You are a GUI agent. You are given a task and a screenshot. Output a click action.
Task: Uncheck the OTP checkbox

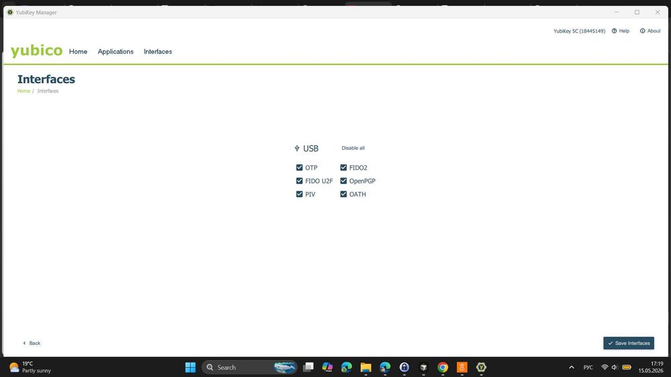pyautogui.click(x=299, y=167)
